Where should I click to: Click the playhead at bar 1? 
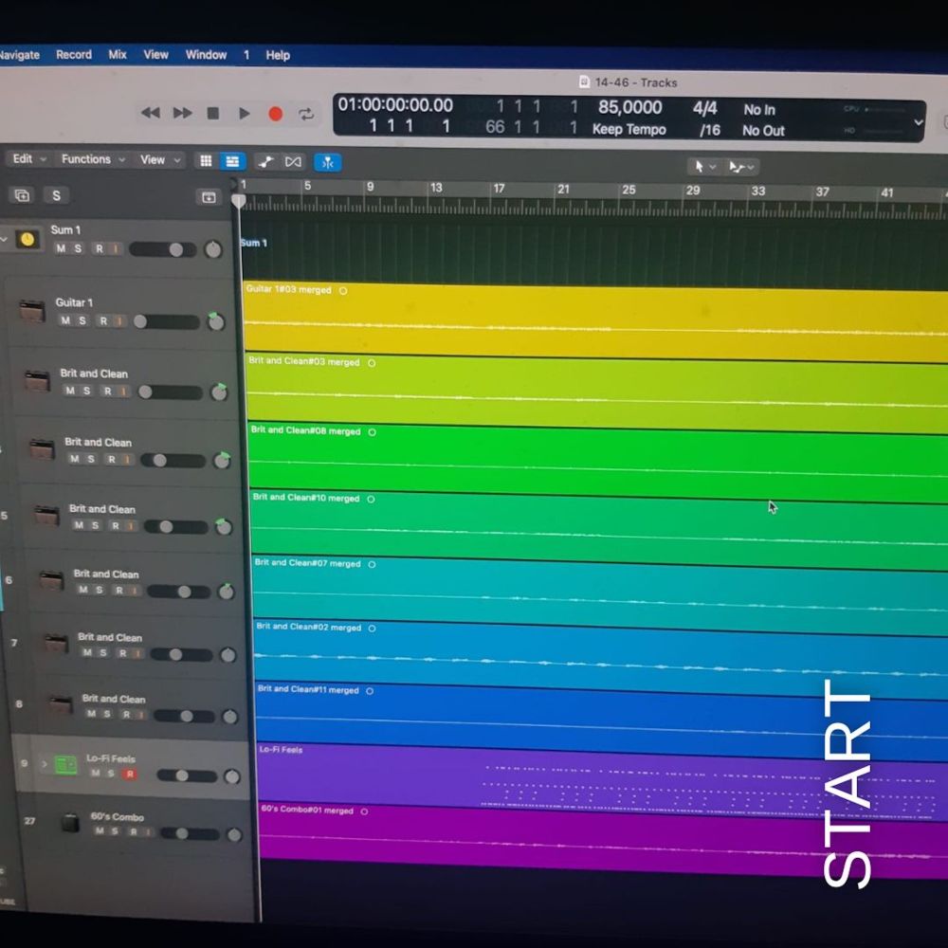coord(239,201)
